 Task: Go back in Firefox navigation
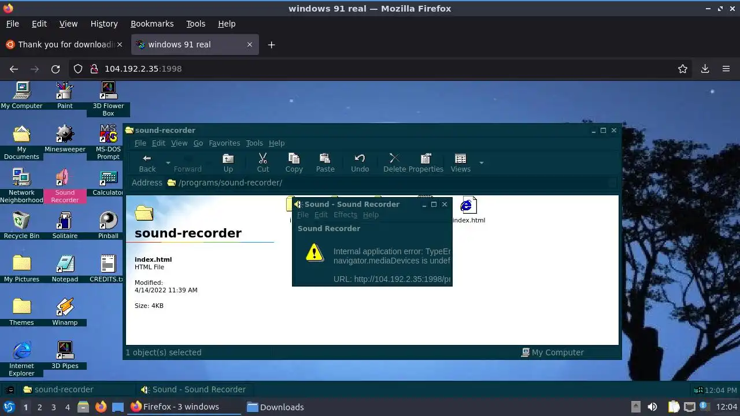[14, 69]
